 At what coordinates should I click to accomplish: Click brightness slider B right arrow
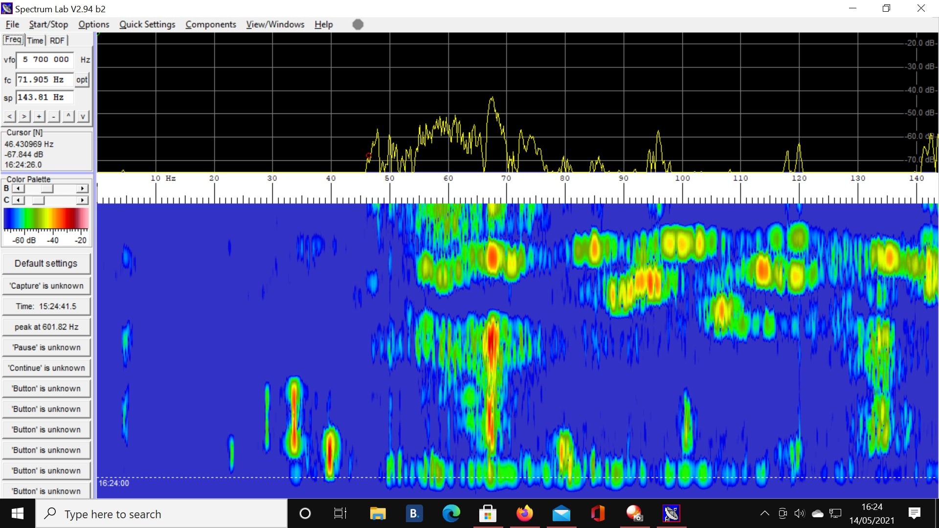coord(82,189)
